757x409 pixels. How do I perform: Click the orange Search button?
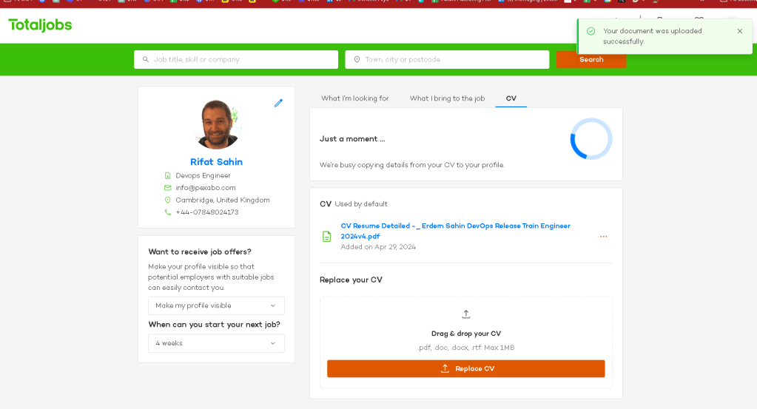coord(591,59)
